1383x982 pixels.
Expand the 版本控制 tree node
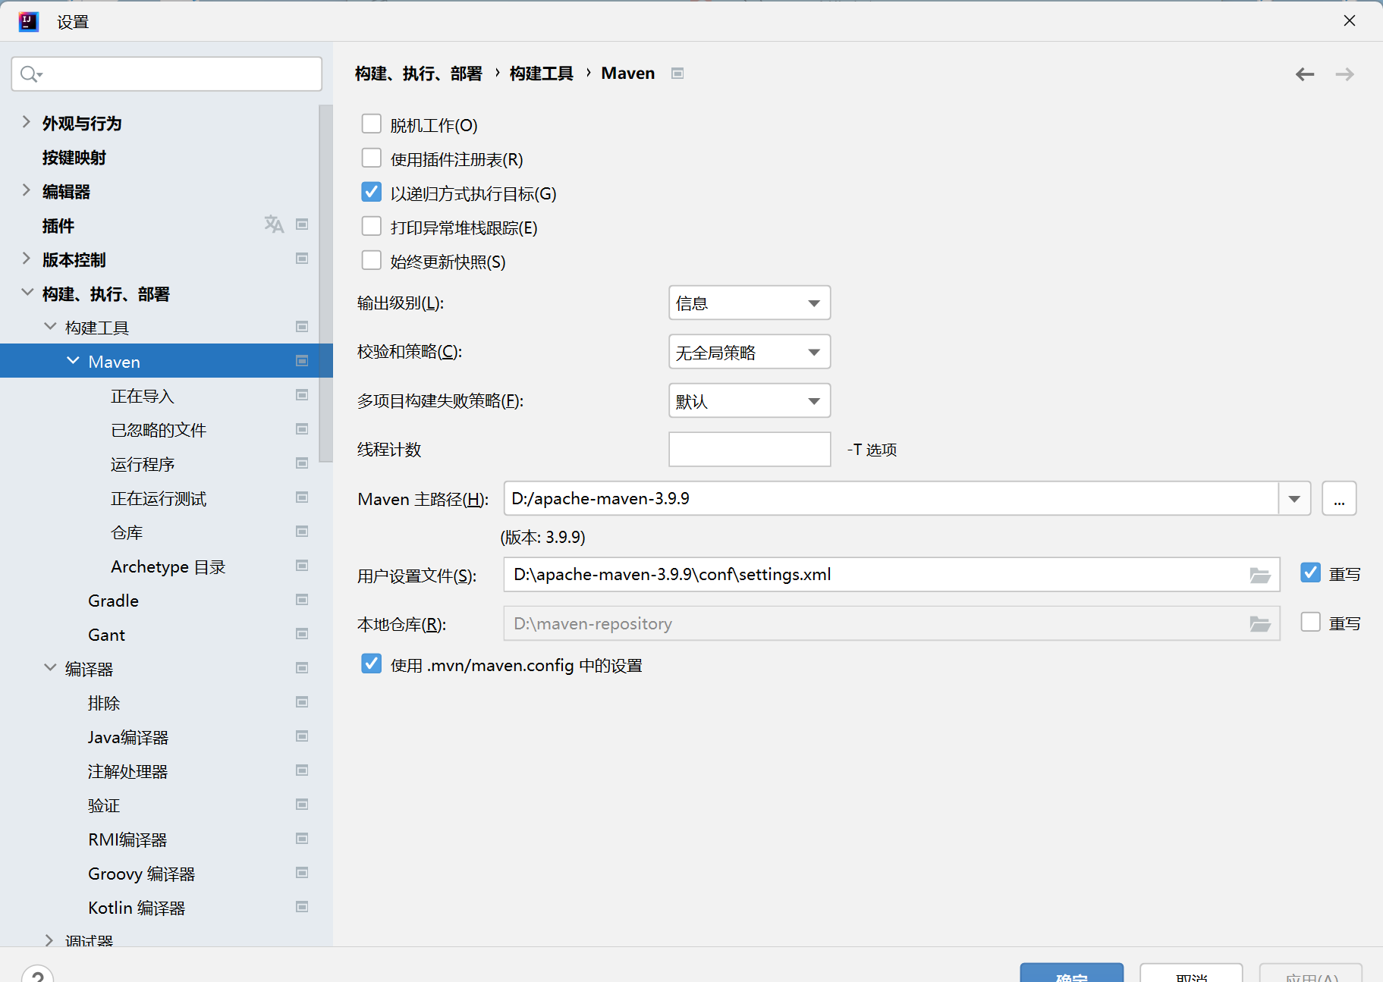coord(26,259)
